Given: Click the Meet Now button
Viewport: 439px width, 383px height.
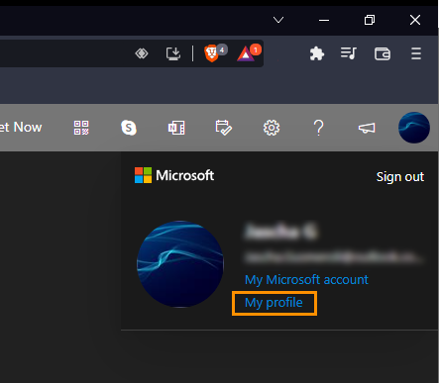Looking at the screenshot, I should pyautogui.click(x=21, y=128).
